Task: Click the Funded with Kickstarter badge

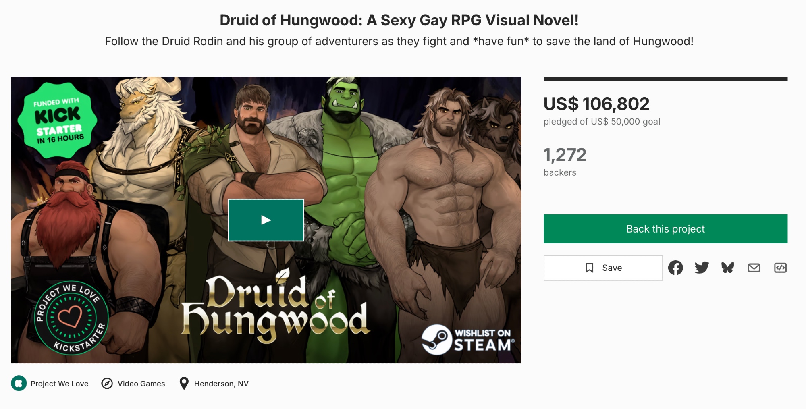Action: click(x=57, y=120)
